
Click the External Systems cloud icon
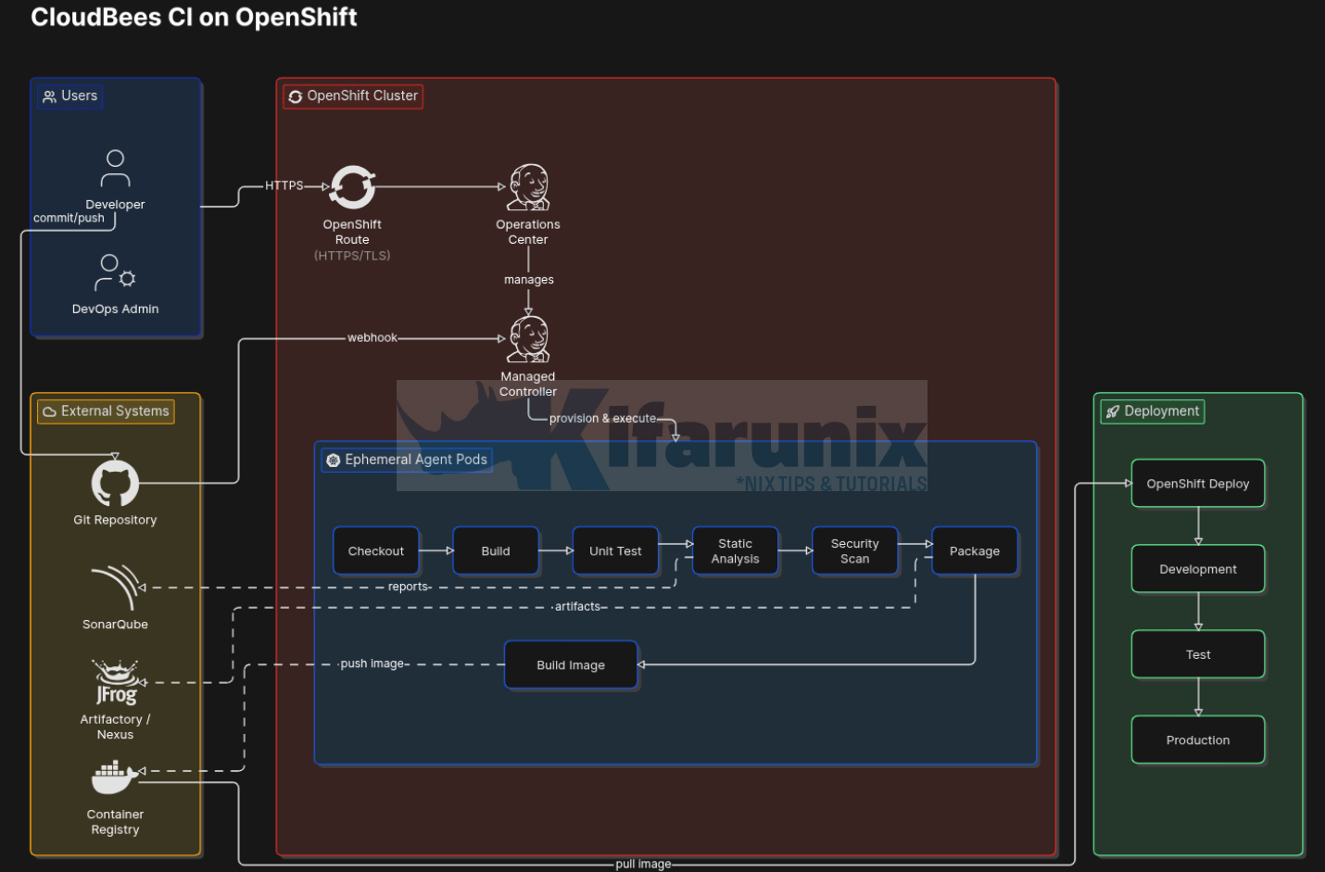tap(49, 411)
